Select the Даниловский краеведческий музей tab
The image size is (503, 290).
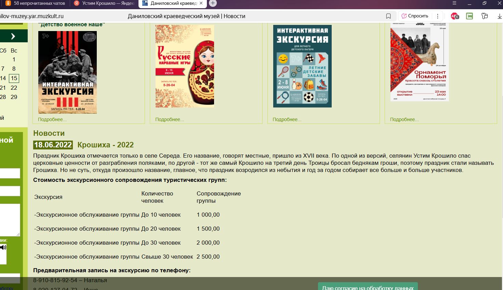pos(172,3)
